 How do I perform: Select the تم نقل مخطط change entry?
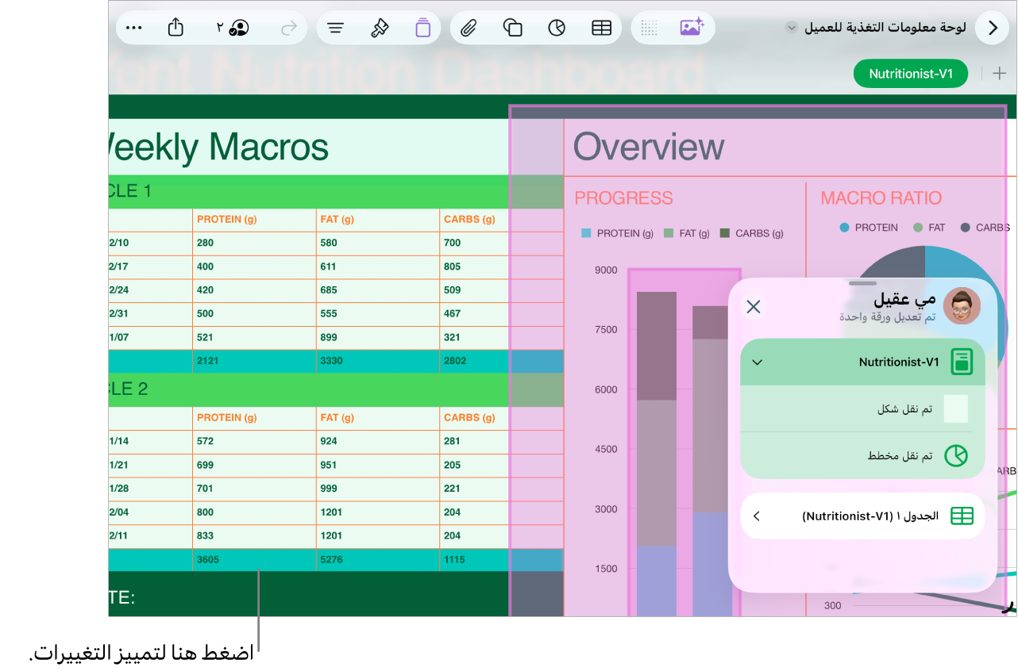coord(862,456)
